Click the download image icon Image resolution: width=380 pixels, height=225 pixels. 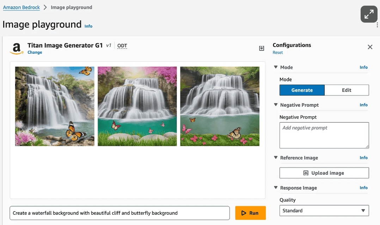(x=262, y=48)
